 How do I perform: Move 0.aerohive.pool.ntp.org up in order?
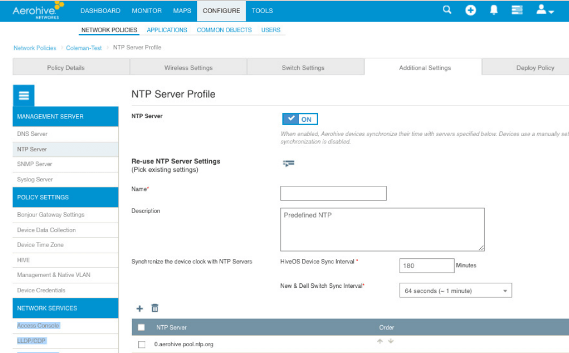tap(380, 341)
